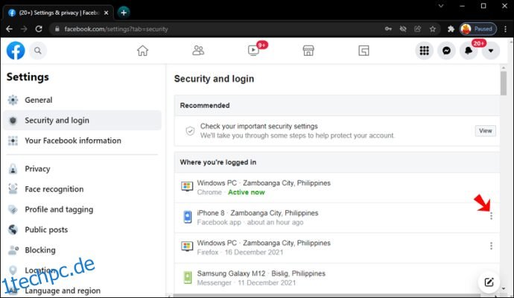Open iPhone 8 session three-dot menu

click(491, 216)
